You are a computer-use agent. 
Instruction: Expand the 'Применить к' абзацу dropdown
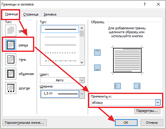(x=158, y=102)
